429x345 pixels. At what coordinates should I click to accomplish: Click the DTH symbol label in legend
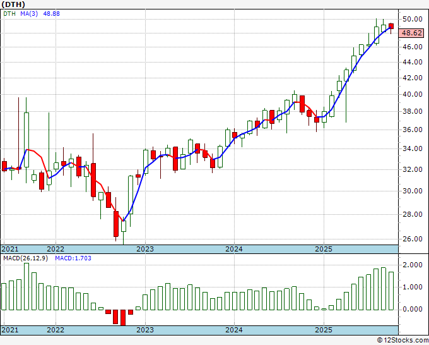point(9,14)
